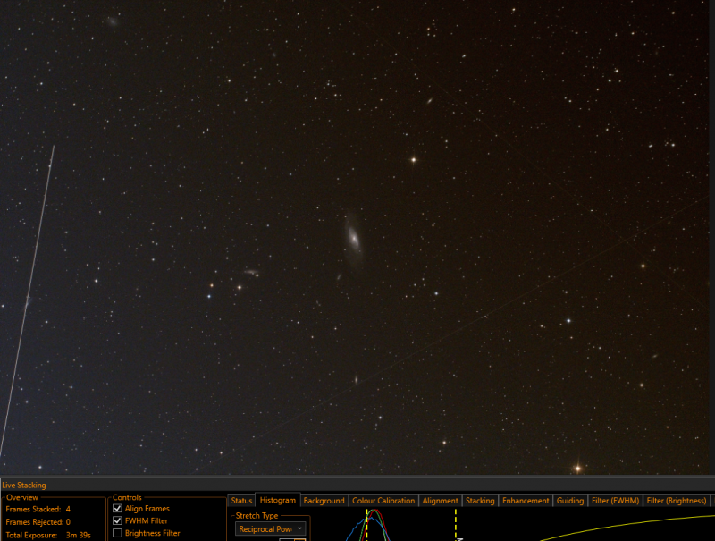Switch to the Status tab
This screenshot has width=715, height=541.
coord(241,501)
